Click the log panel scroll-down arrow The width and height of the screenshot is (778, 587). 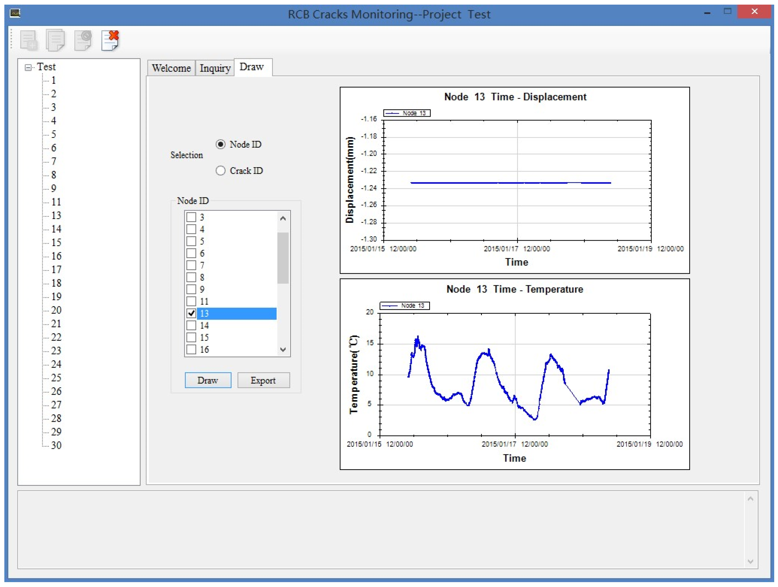[x=750, y=561]
